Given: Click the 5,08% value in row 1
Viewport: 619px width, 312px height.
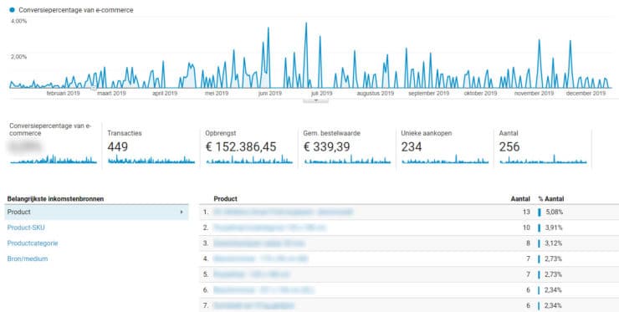Looking at the screenshot, I should (555, 212).
